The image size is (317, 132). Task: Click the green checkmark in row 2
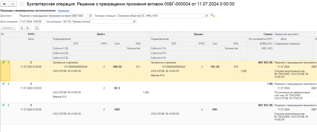3,84
